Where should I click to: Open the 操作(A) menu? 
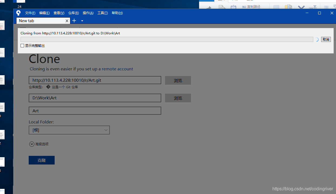[88, 13]
